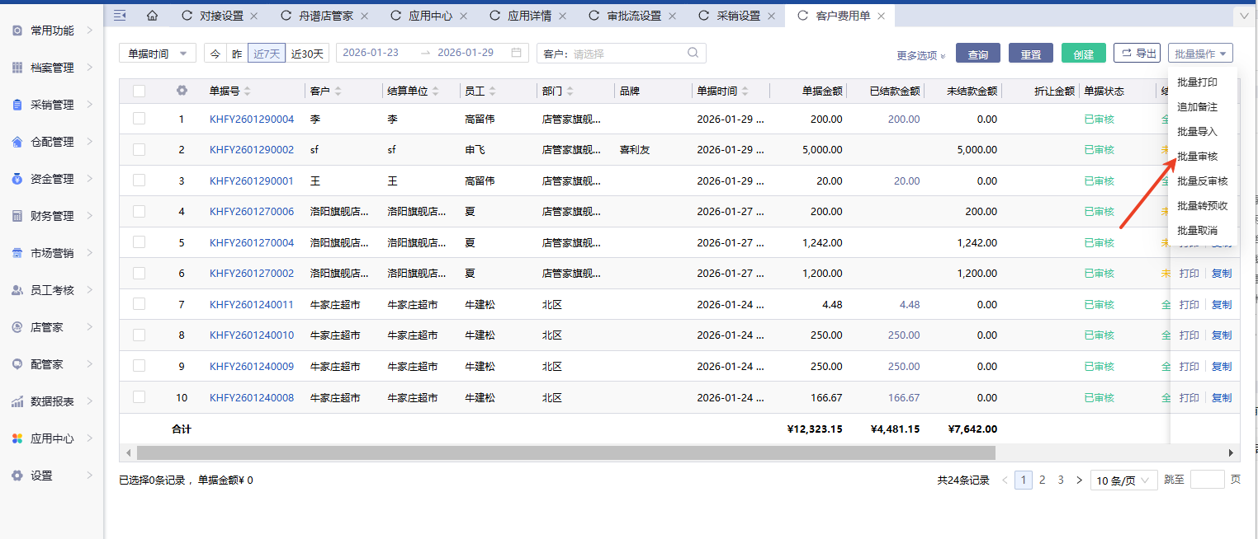Check the checkbox for row KHFY2601290004

coord(139,119)
